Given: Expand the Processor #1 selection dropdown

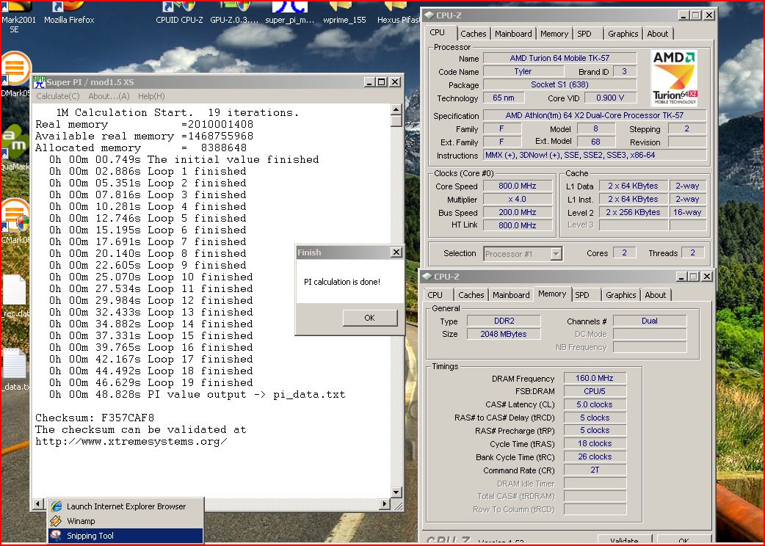Looking at the screenshot, I should 556,254.
